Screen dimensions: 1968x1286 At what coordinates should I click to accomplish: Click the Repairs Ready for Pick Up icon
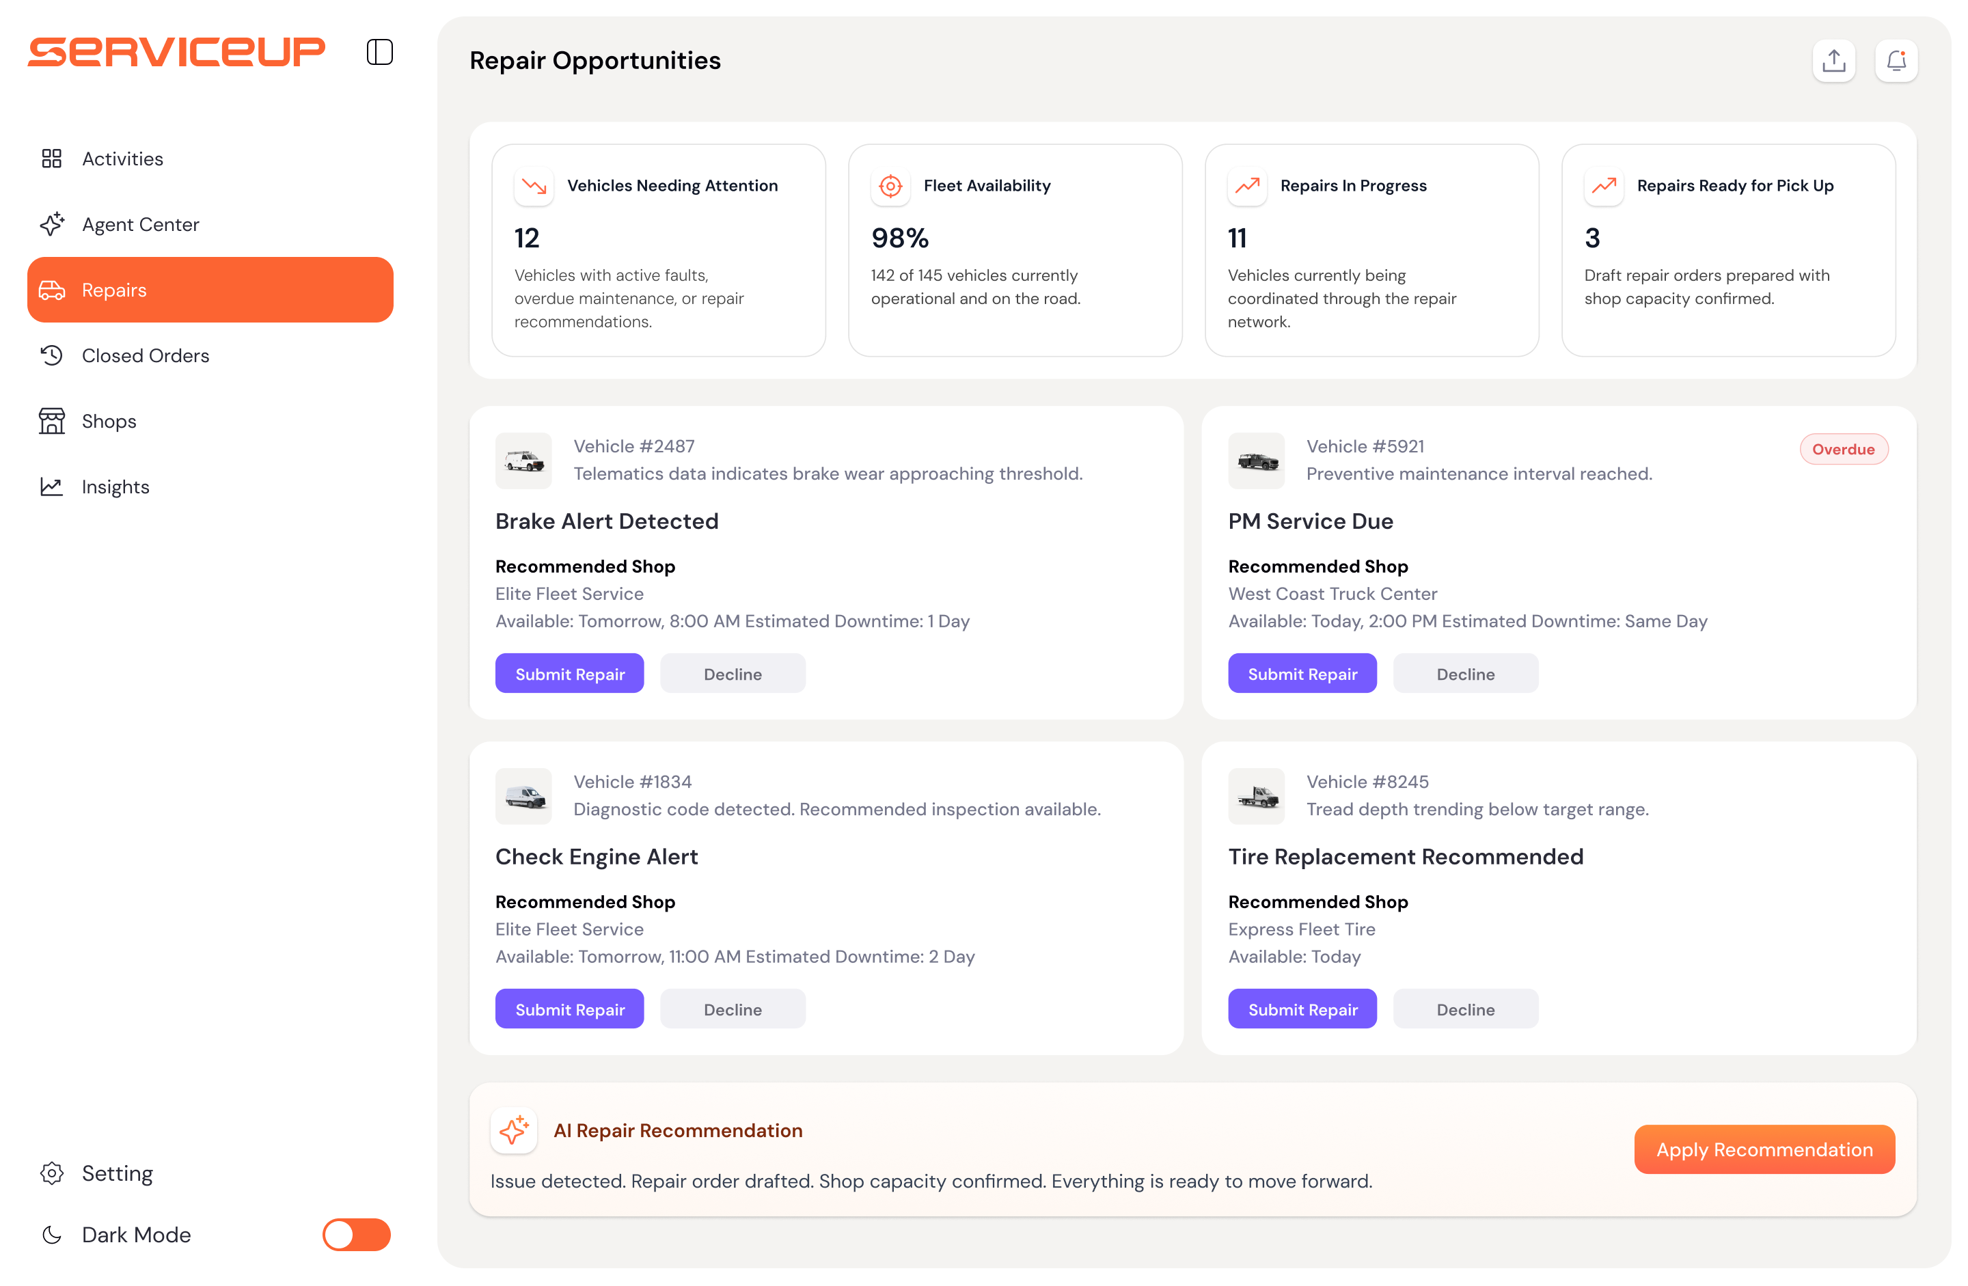coord(1604,186)
